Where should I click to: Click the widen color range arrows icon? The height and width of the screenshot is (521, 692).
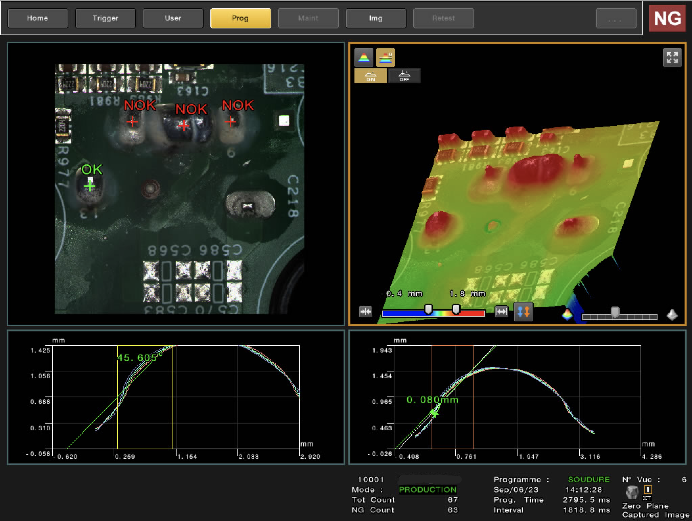501,311
